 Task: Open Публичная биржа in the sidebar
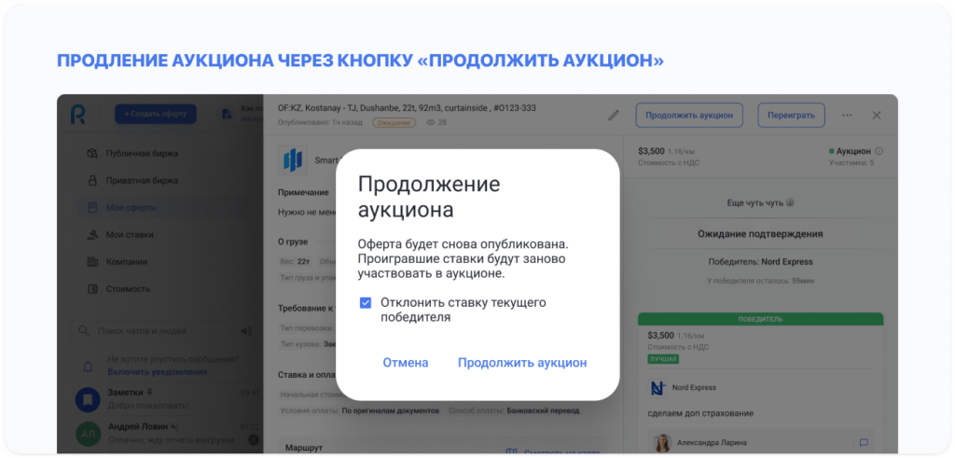click(142, 154)
